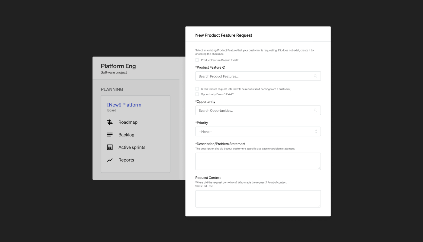This screenshot has height=242, width=423.
Task: Open the Roadmap menu item
Action: tap(128, 122)
